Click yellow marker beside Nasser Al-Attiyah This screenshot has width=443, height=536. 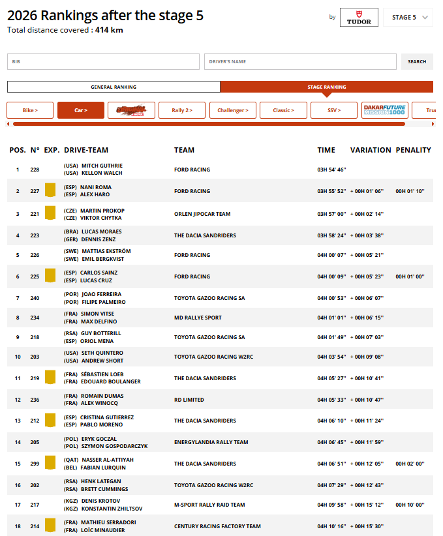[x=50, y=463]
